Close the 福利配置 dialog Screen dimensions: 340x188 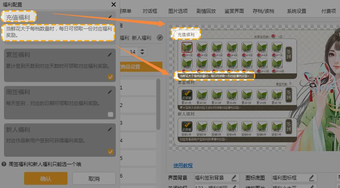coord(113,5)
